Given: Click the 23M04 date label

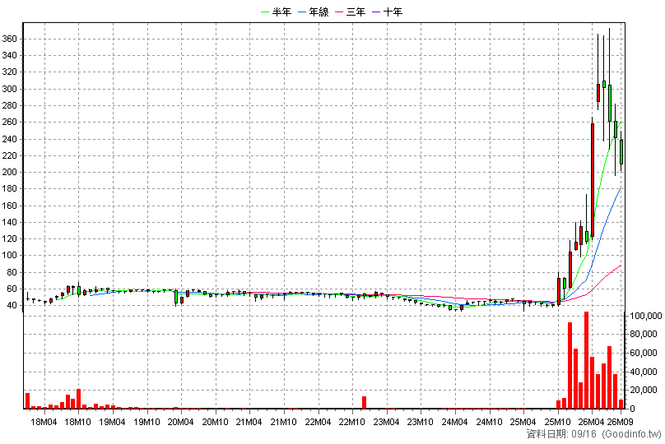Looking at the screenshot, I should pos(386,422).
